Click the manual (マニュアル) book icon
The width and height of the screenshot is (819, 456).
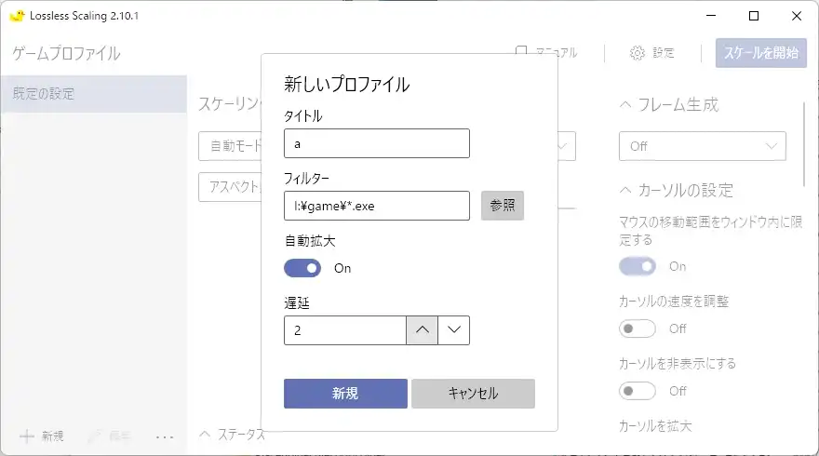(522, 53)
